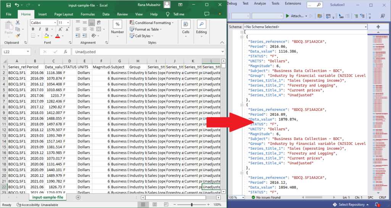The width and height of the screenshot is (391, 208).
Task: Switch to the Formulas tab
Action: [88, 14]
